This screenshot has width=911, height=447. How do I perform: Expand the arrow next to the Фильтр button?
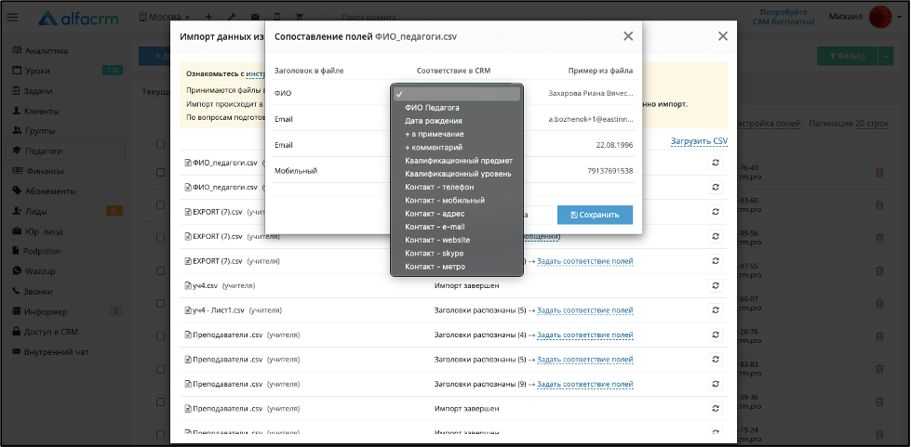[886, 56]
